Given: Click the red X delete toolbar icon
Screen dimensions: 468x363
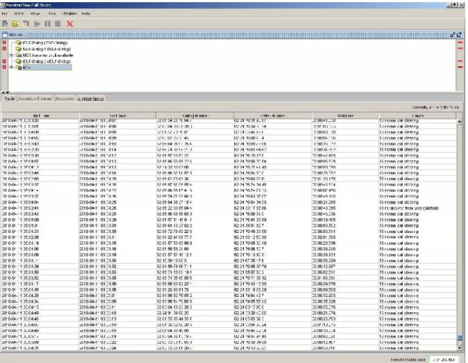Looking at the screenshot, I should (x=70, y=24).
